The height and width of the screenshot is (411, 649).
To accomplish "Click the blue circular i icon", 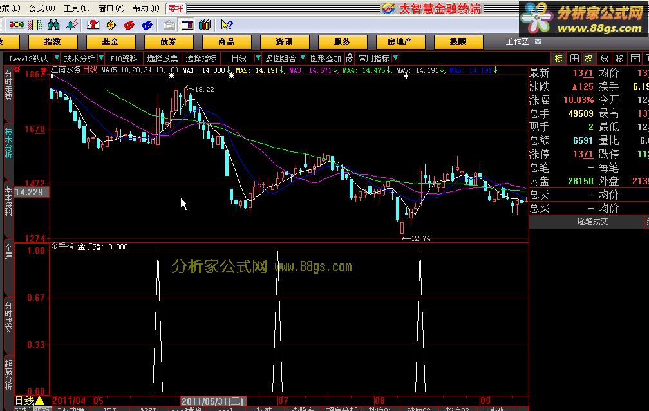I will (x=147, y=25).
